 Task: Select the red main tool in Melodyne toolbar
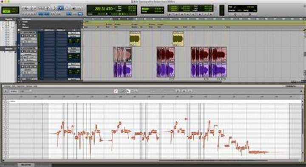(x=116, y=91)
